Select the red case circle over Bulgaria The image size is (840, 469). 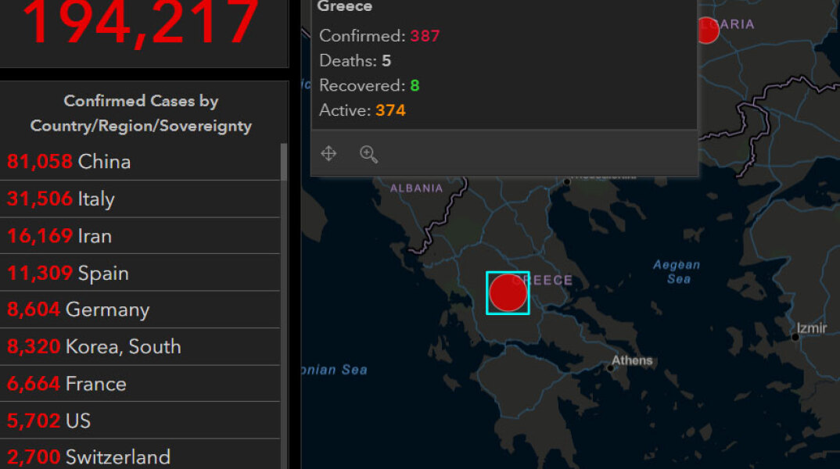[705, 30]
